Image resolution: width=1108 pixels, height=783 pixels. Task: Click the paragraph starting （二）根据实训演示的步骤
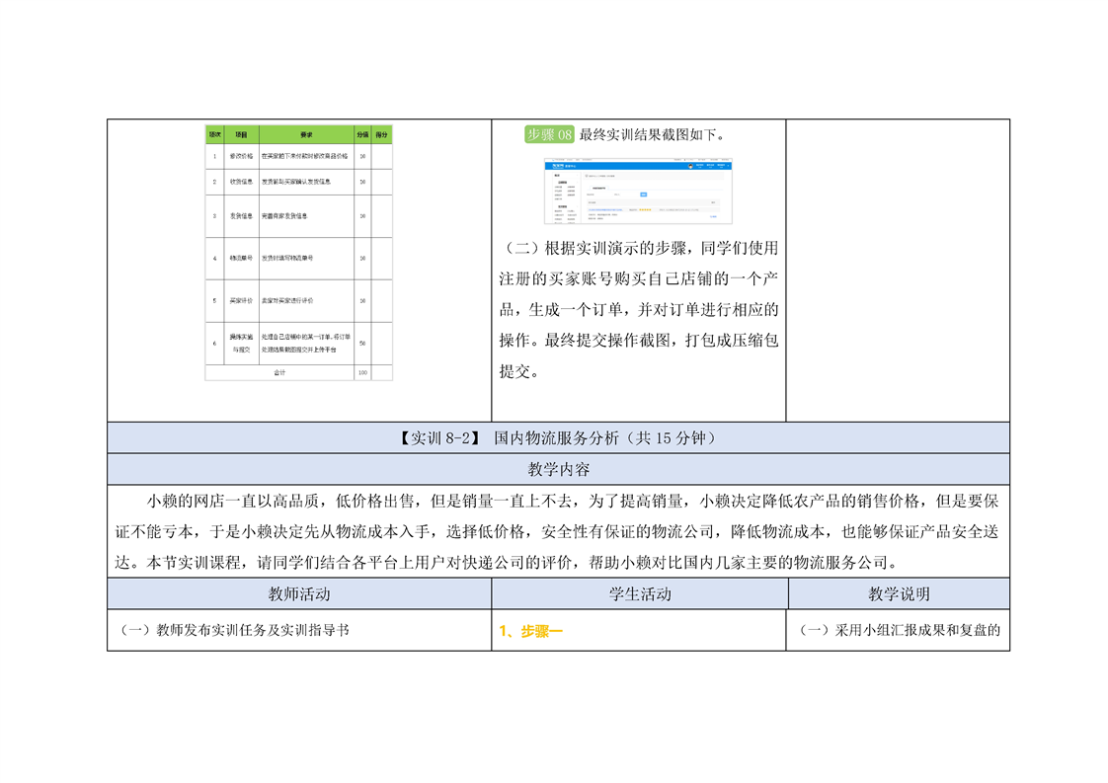pyautogui.click(x=639, y=309)
